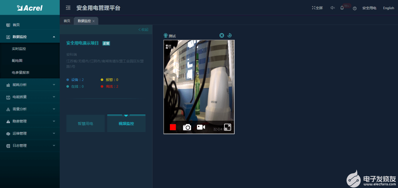Image resolution: width=398 pixels, height=188 pixels.
Task: Click the 测试 camera name icon
Action: [x=165, y=35]
